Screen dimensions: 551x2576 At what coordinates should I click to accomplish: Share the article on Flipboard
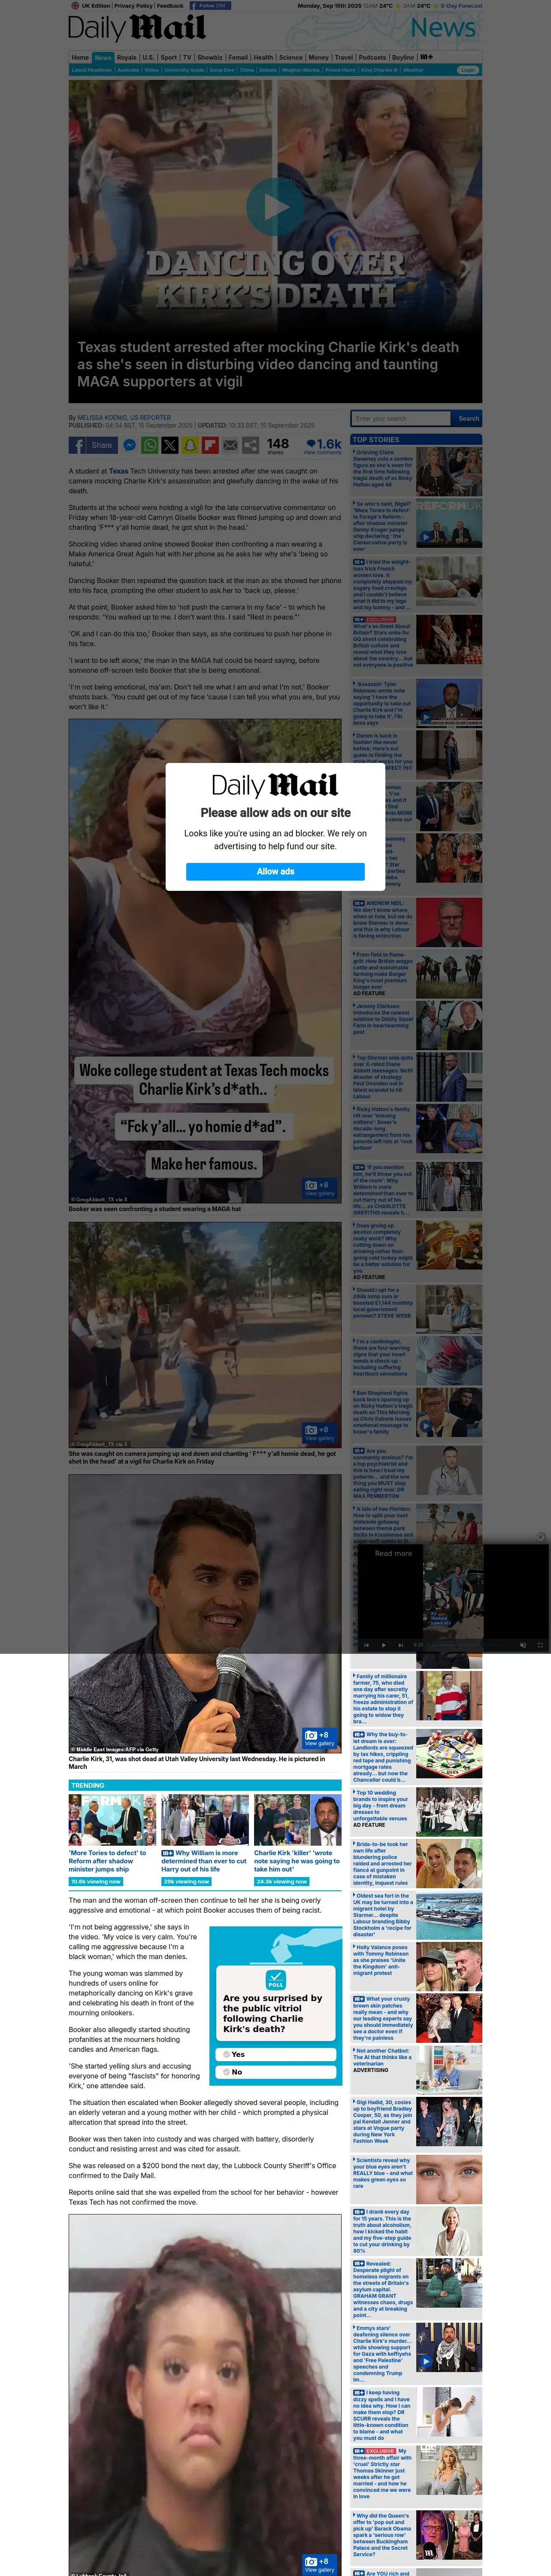(210, 445)
